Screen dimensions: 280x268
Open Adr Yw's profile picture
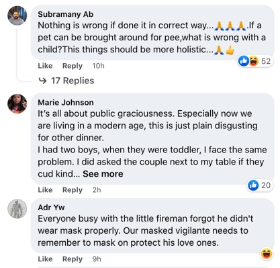(17, 209)
